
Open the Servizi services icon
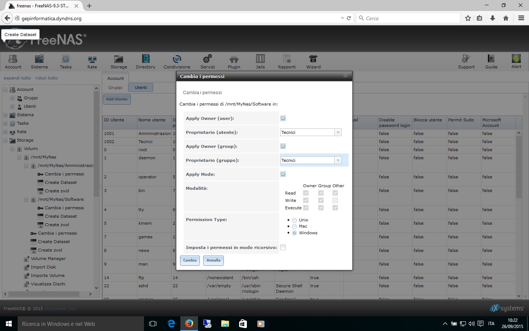point(208,61)
